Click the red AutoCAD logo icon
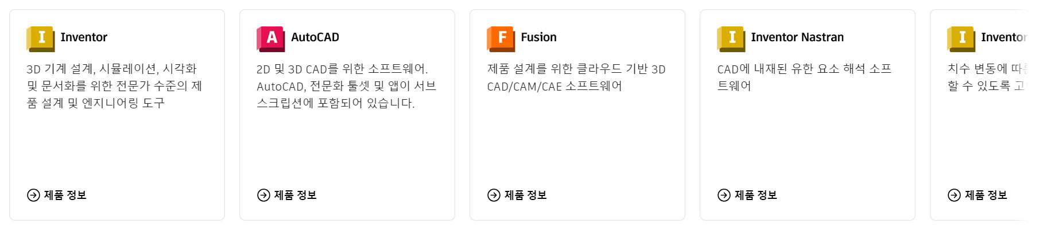 point(270,38)
